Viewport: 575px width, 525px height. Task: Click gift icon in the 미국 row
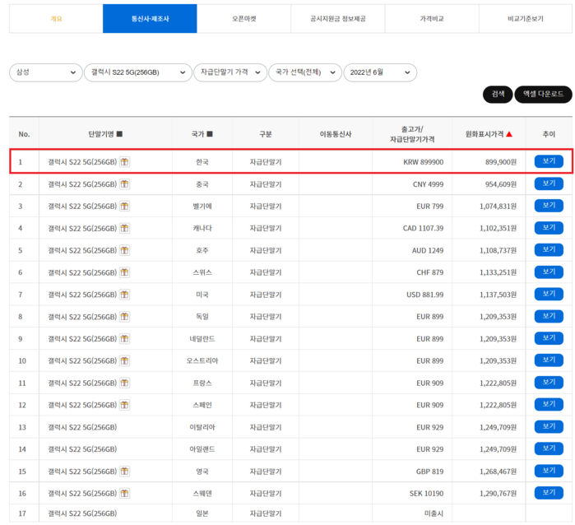point(125,295)
